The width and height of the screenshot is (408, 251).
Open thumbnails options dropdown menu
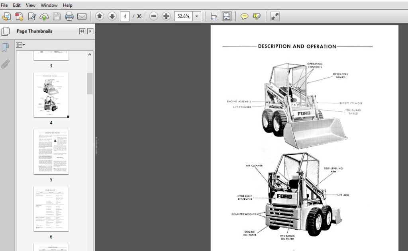(x=20, y=45)
